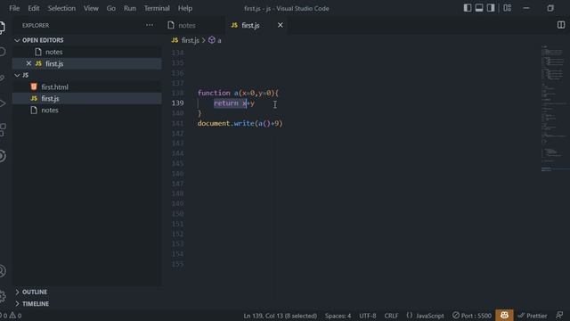Change CRLF end of line sequence
This screenshot has height=321, width=570.
point(391,316)
